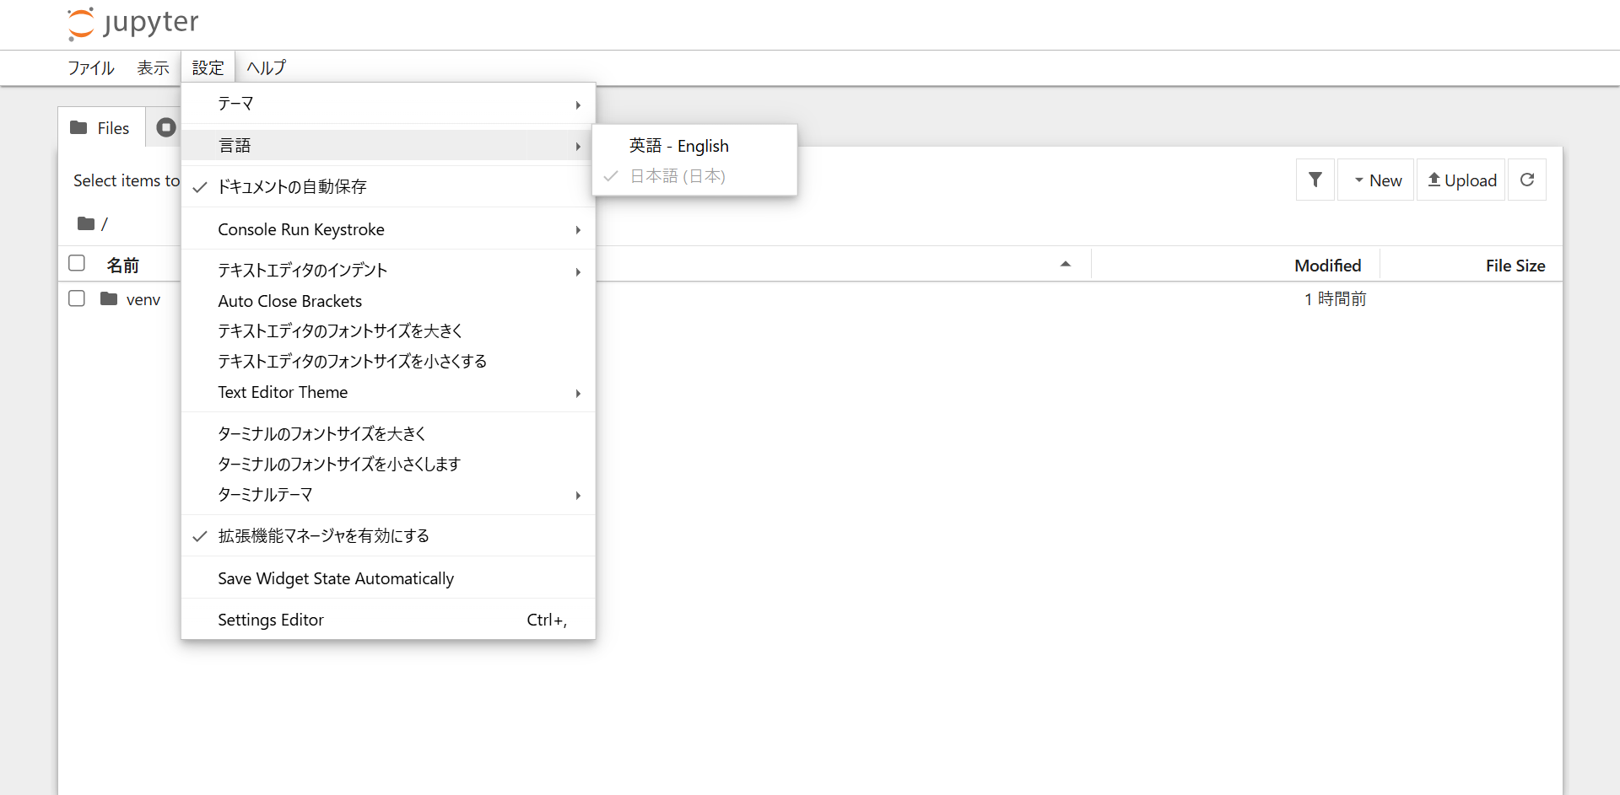The height and width of the screenshot is (795, 1620).
Task: Check the venv row checkbox
Action: click(76, 298)
